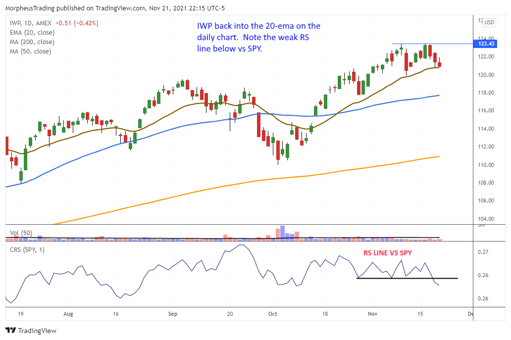Click the MA (200, close) indicator legend
Viewport: 511px width, 340px height.
click(x=32, y=42)
